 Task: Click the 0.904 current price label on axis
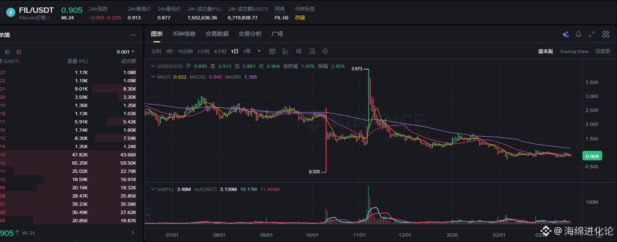592,156
